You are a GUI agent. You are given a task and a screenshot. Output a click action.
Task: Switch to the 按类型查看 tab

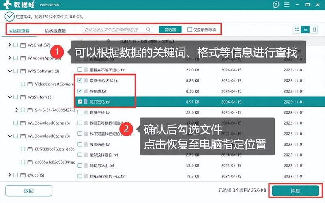tap(55, 31)
